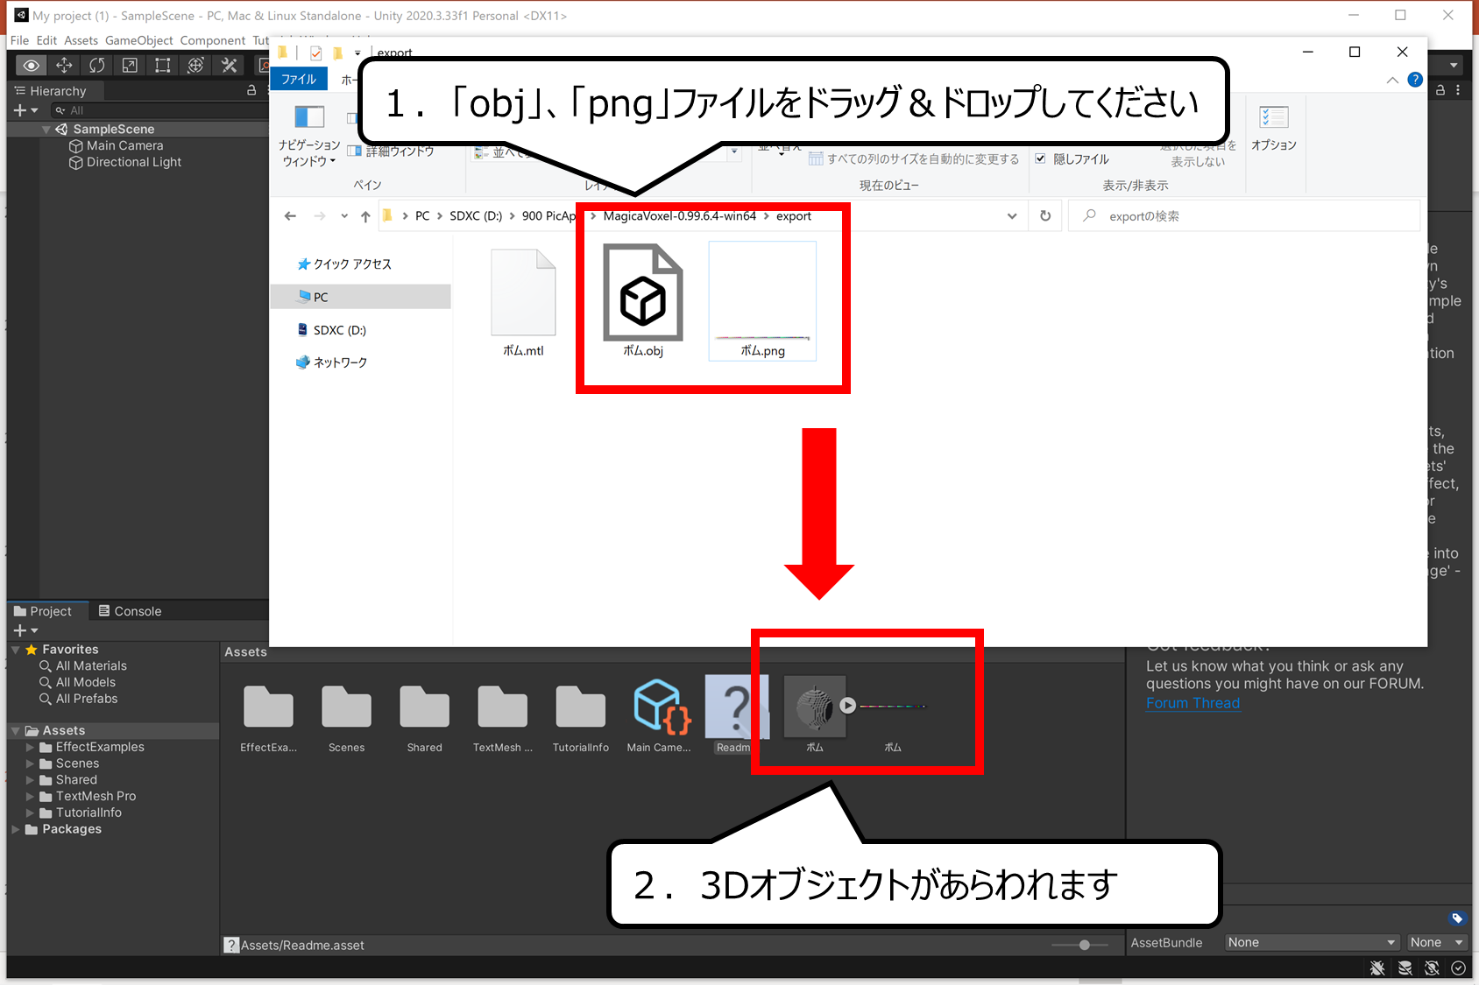Select the Hierarchy tab
This screenshot has height=985, width=1479.
[49, 90]
